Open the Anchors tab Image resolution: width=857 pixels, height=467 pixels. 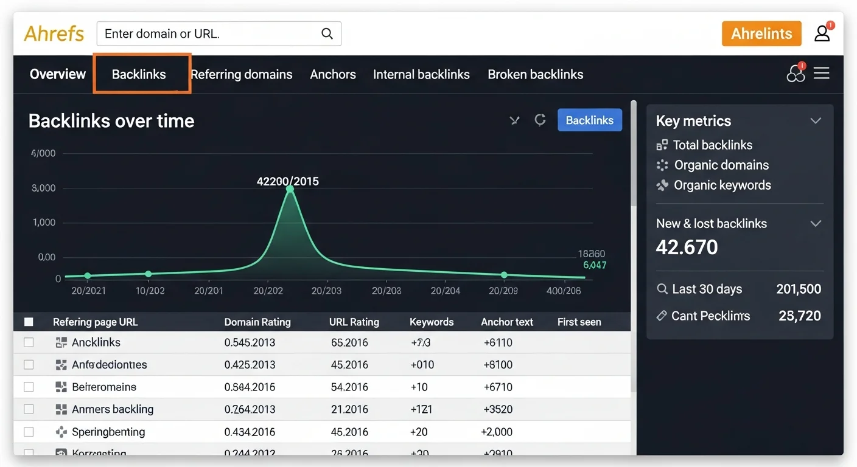pyautogui.click(x=332, y=74)
